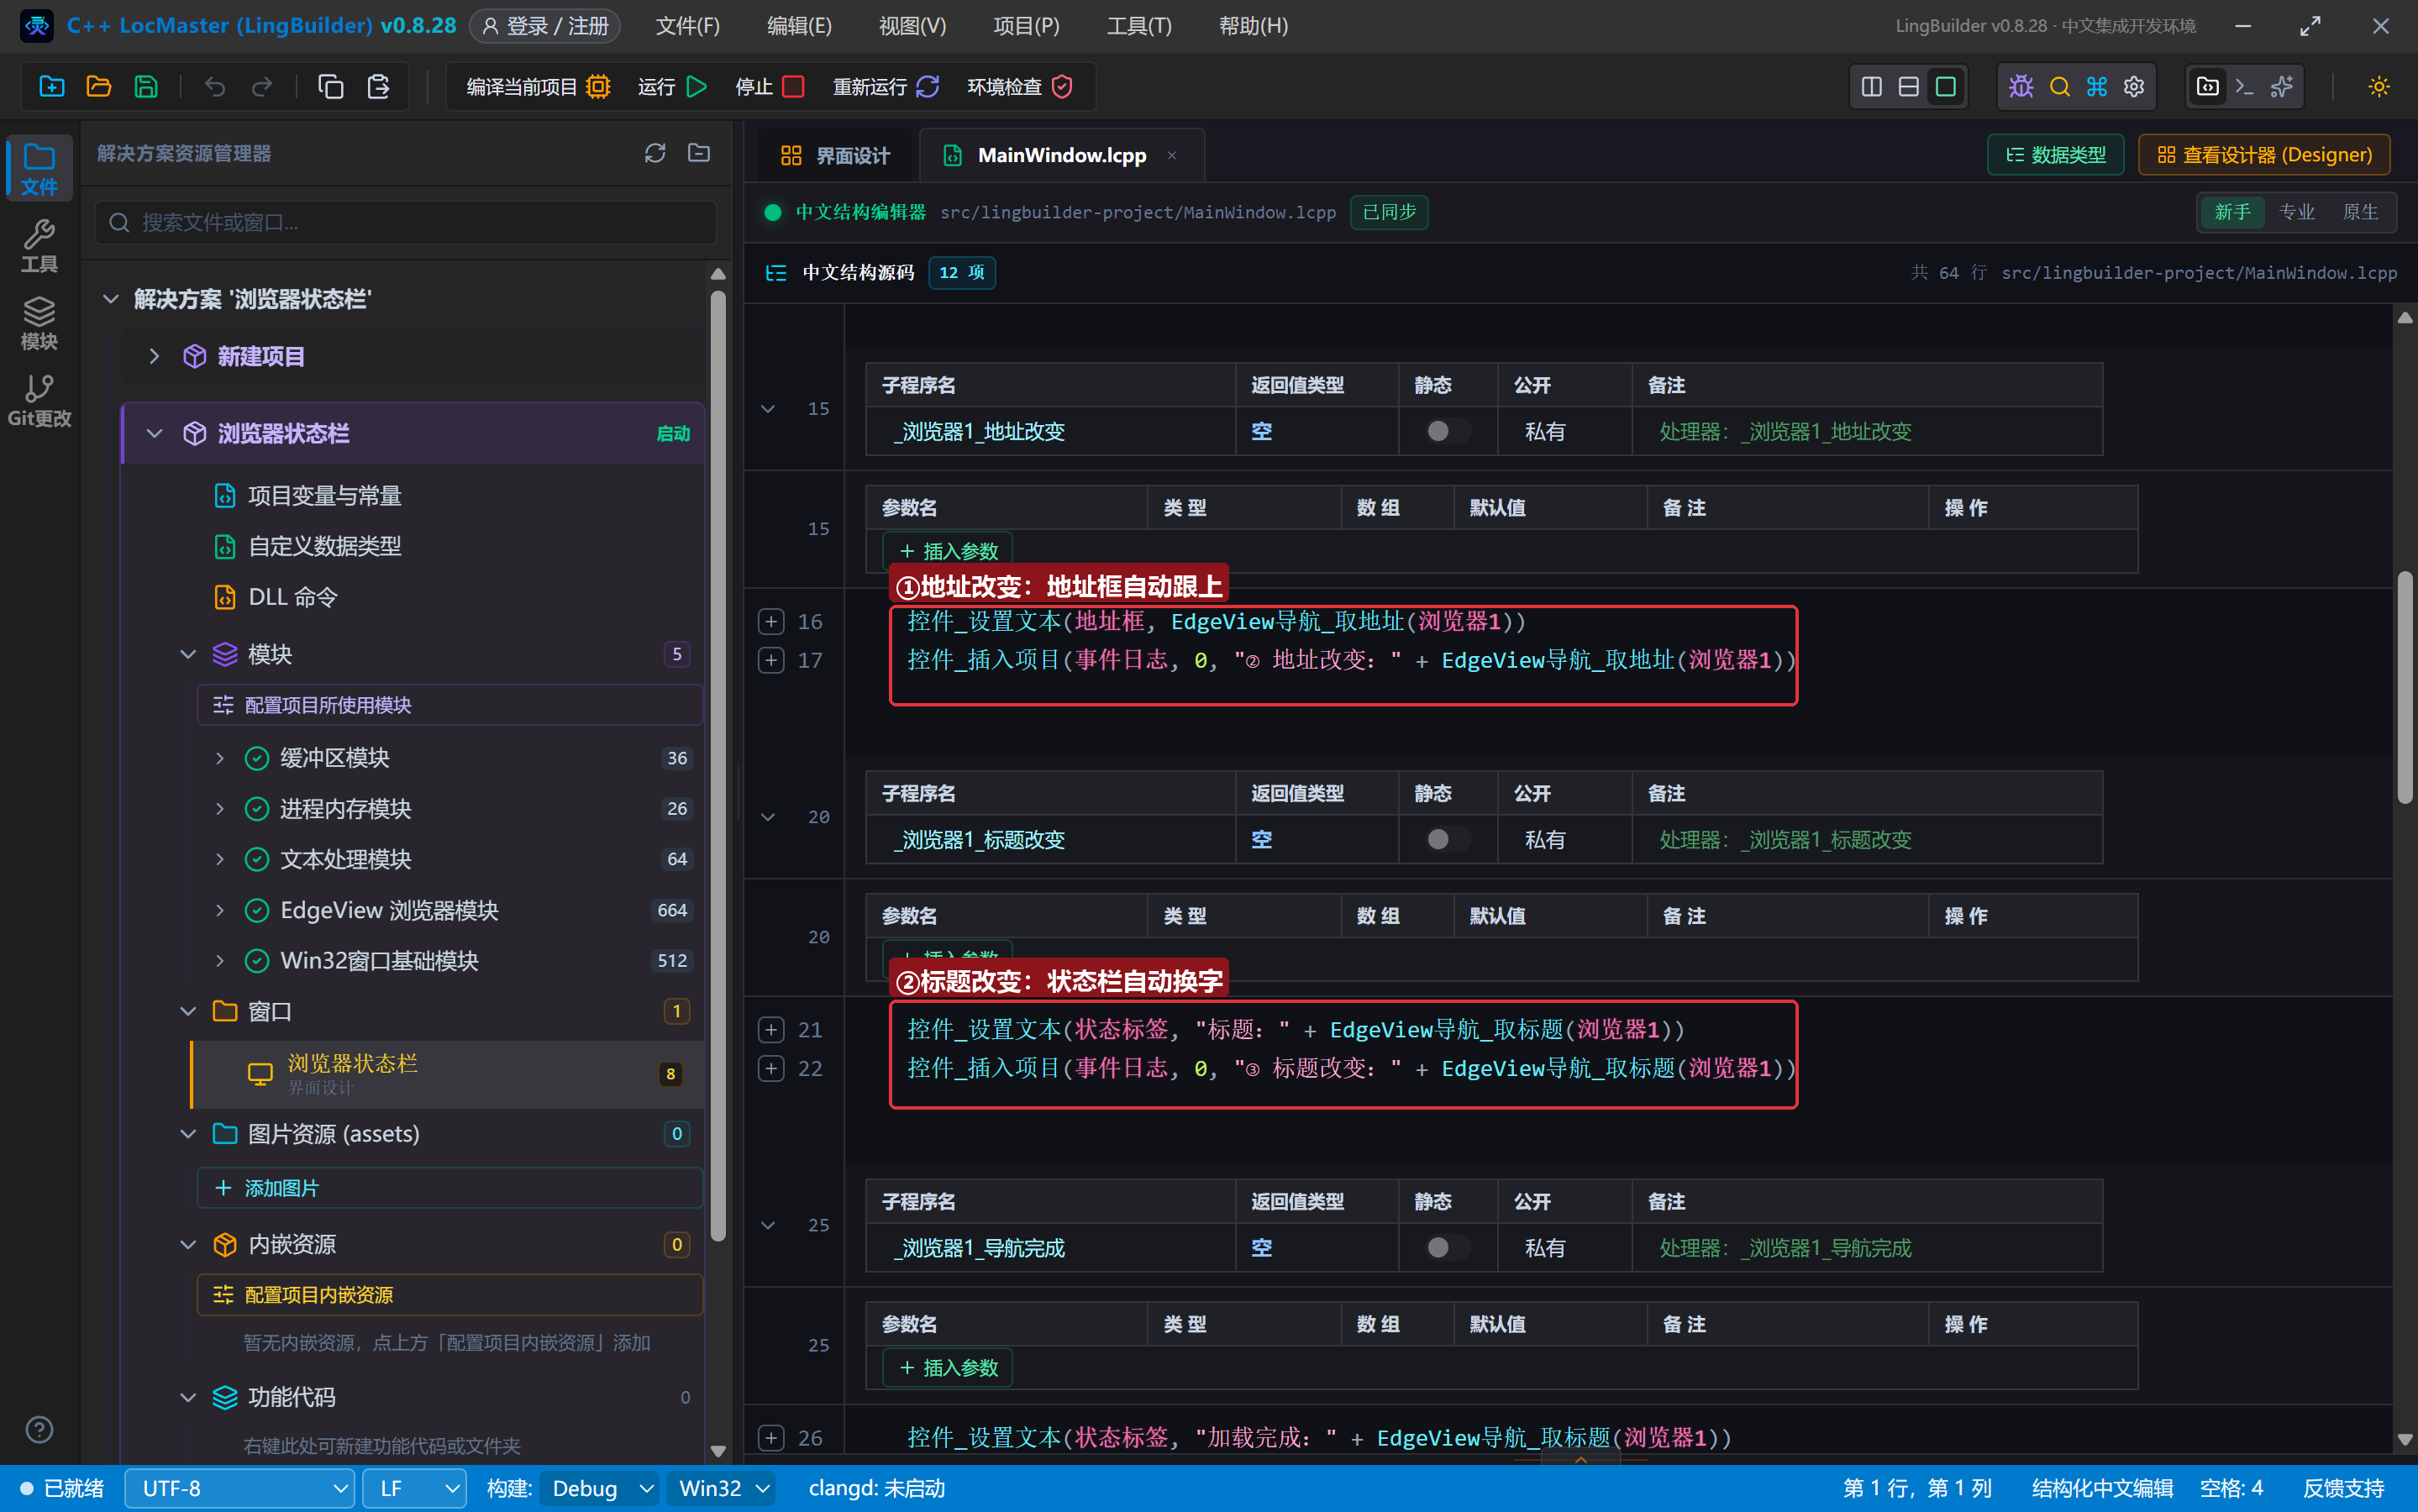Screen dimensions: 2418x1512
Task: Click the new project folder icon in toolbar
Action: click(52, 86)
